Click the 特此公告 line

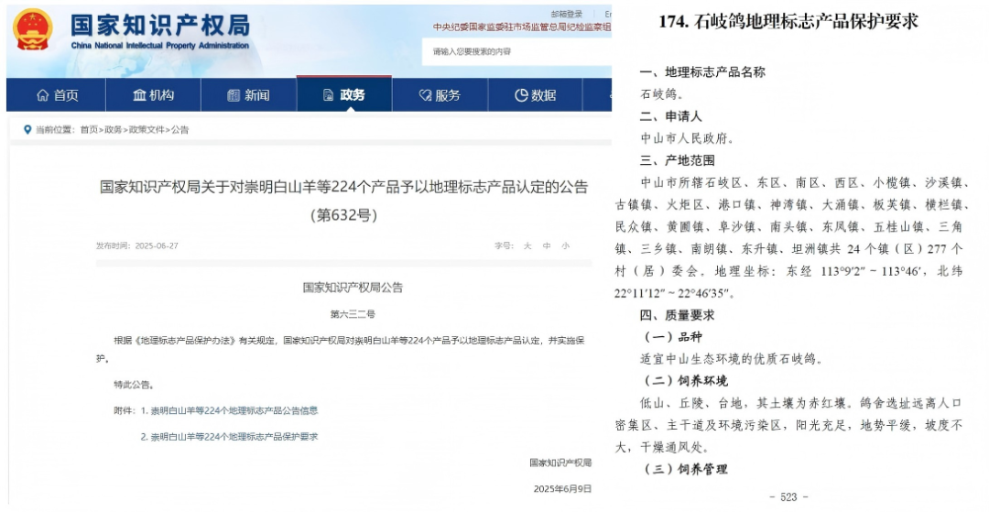pyautogui.click(x=133, y=385)
